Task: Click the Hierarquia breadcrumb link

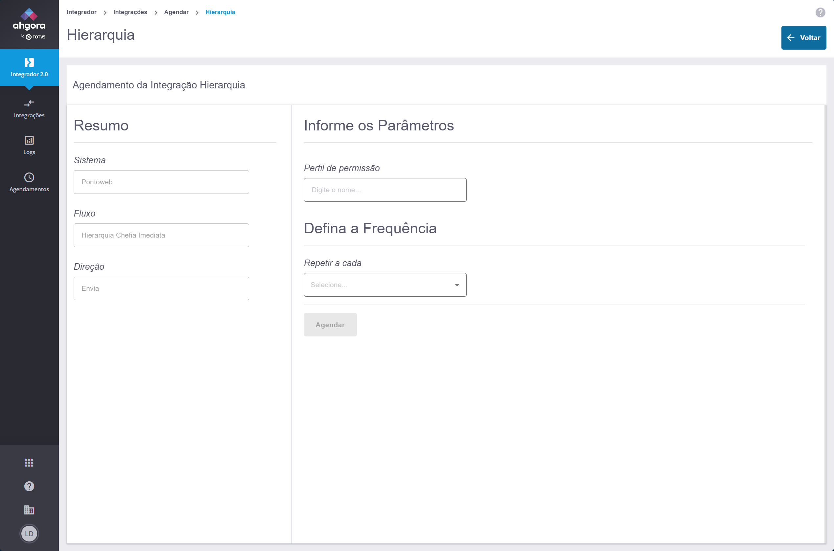Action: [x=220, y=12]
